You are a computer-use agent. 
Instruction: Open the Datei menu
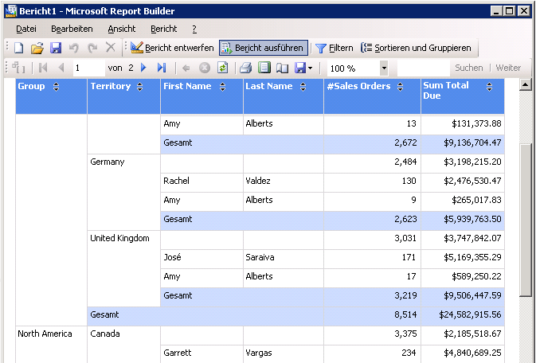26,29
